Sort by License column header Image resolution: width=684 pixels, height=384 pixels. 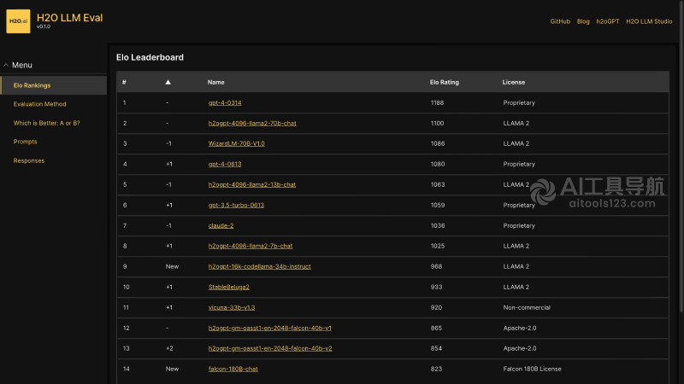pyautogui.click(x=514, y=82)
